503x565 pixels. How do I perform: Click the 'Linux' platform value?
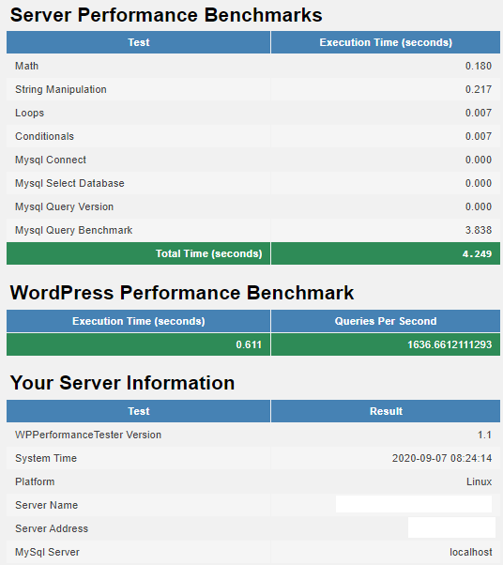click(479, 481)
